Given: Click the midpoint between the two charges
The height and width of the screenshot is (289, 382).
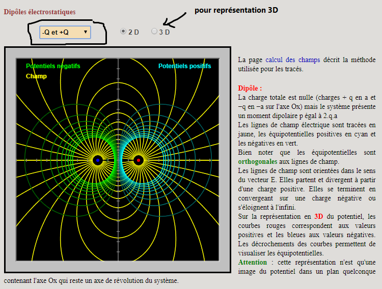Looking at the screenshot, I should [x=118, y=160].
